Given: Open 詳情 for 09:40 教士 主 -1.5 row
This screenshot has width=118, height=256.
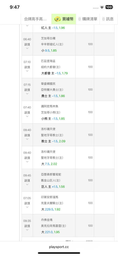Looking at the screenshot, I should tap(27, 135).
